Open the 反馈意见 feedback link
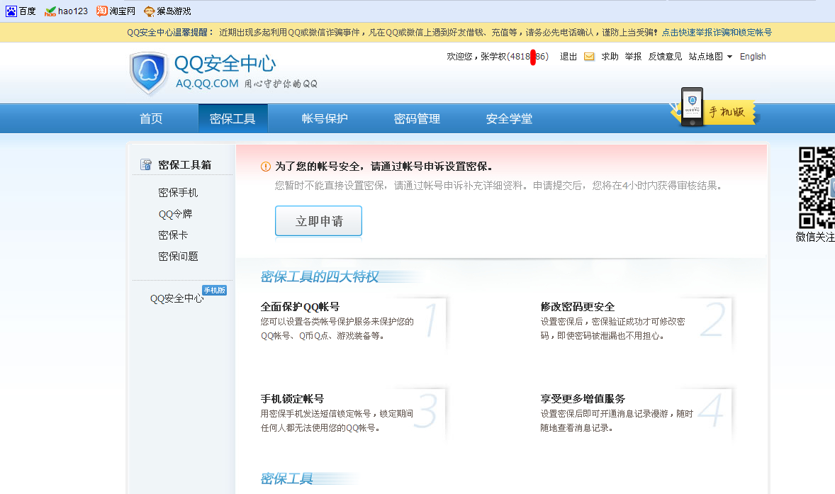The height and width of the screenshot is (494, 835). tap(665, 57)
